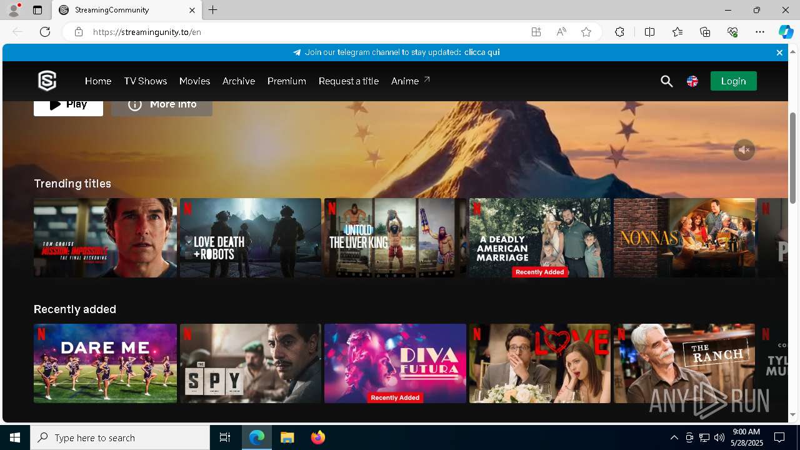This screenshot has height=450, width=800.
Task: Open Nonnas thumbnail
Action: 684,237
